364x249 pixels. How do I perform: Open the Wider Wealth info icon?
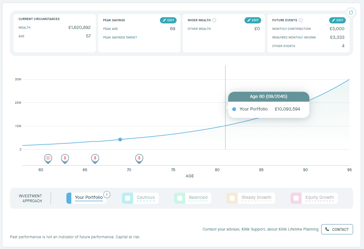click(214, 20)
